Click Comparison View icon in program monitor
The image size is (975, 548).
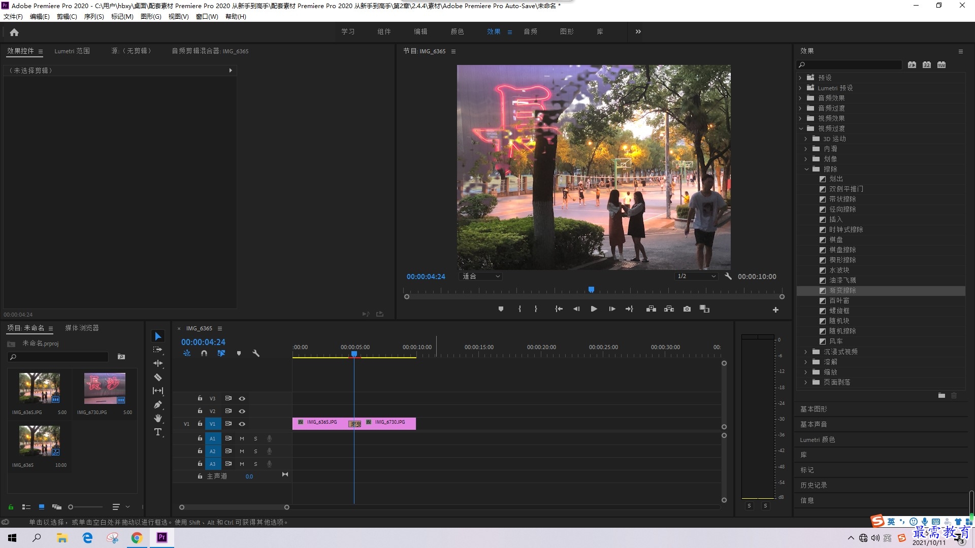704,309
